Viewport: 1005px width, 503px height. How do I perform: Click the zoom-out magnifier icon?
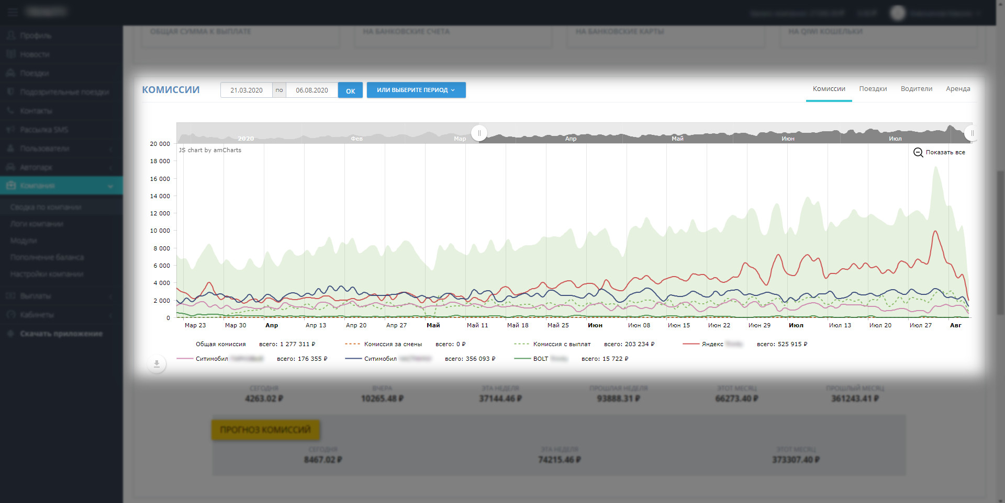(x=918, y=152)
